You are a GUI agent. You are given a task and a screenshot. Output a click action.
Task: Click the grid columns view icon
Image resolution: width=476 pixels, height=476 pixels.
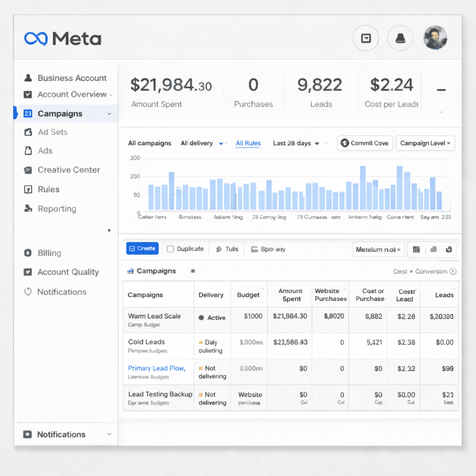(x=416, y=250)
